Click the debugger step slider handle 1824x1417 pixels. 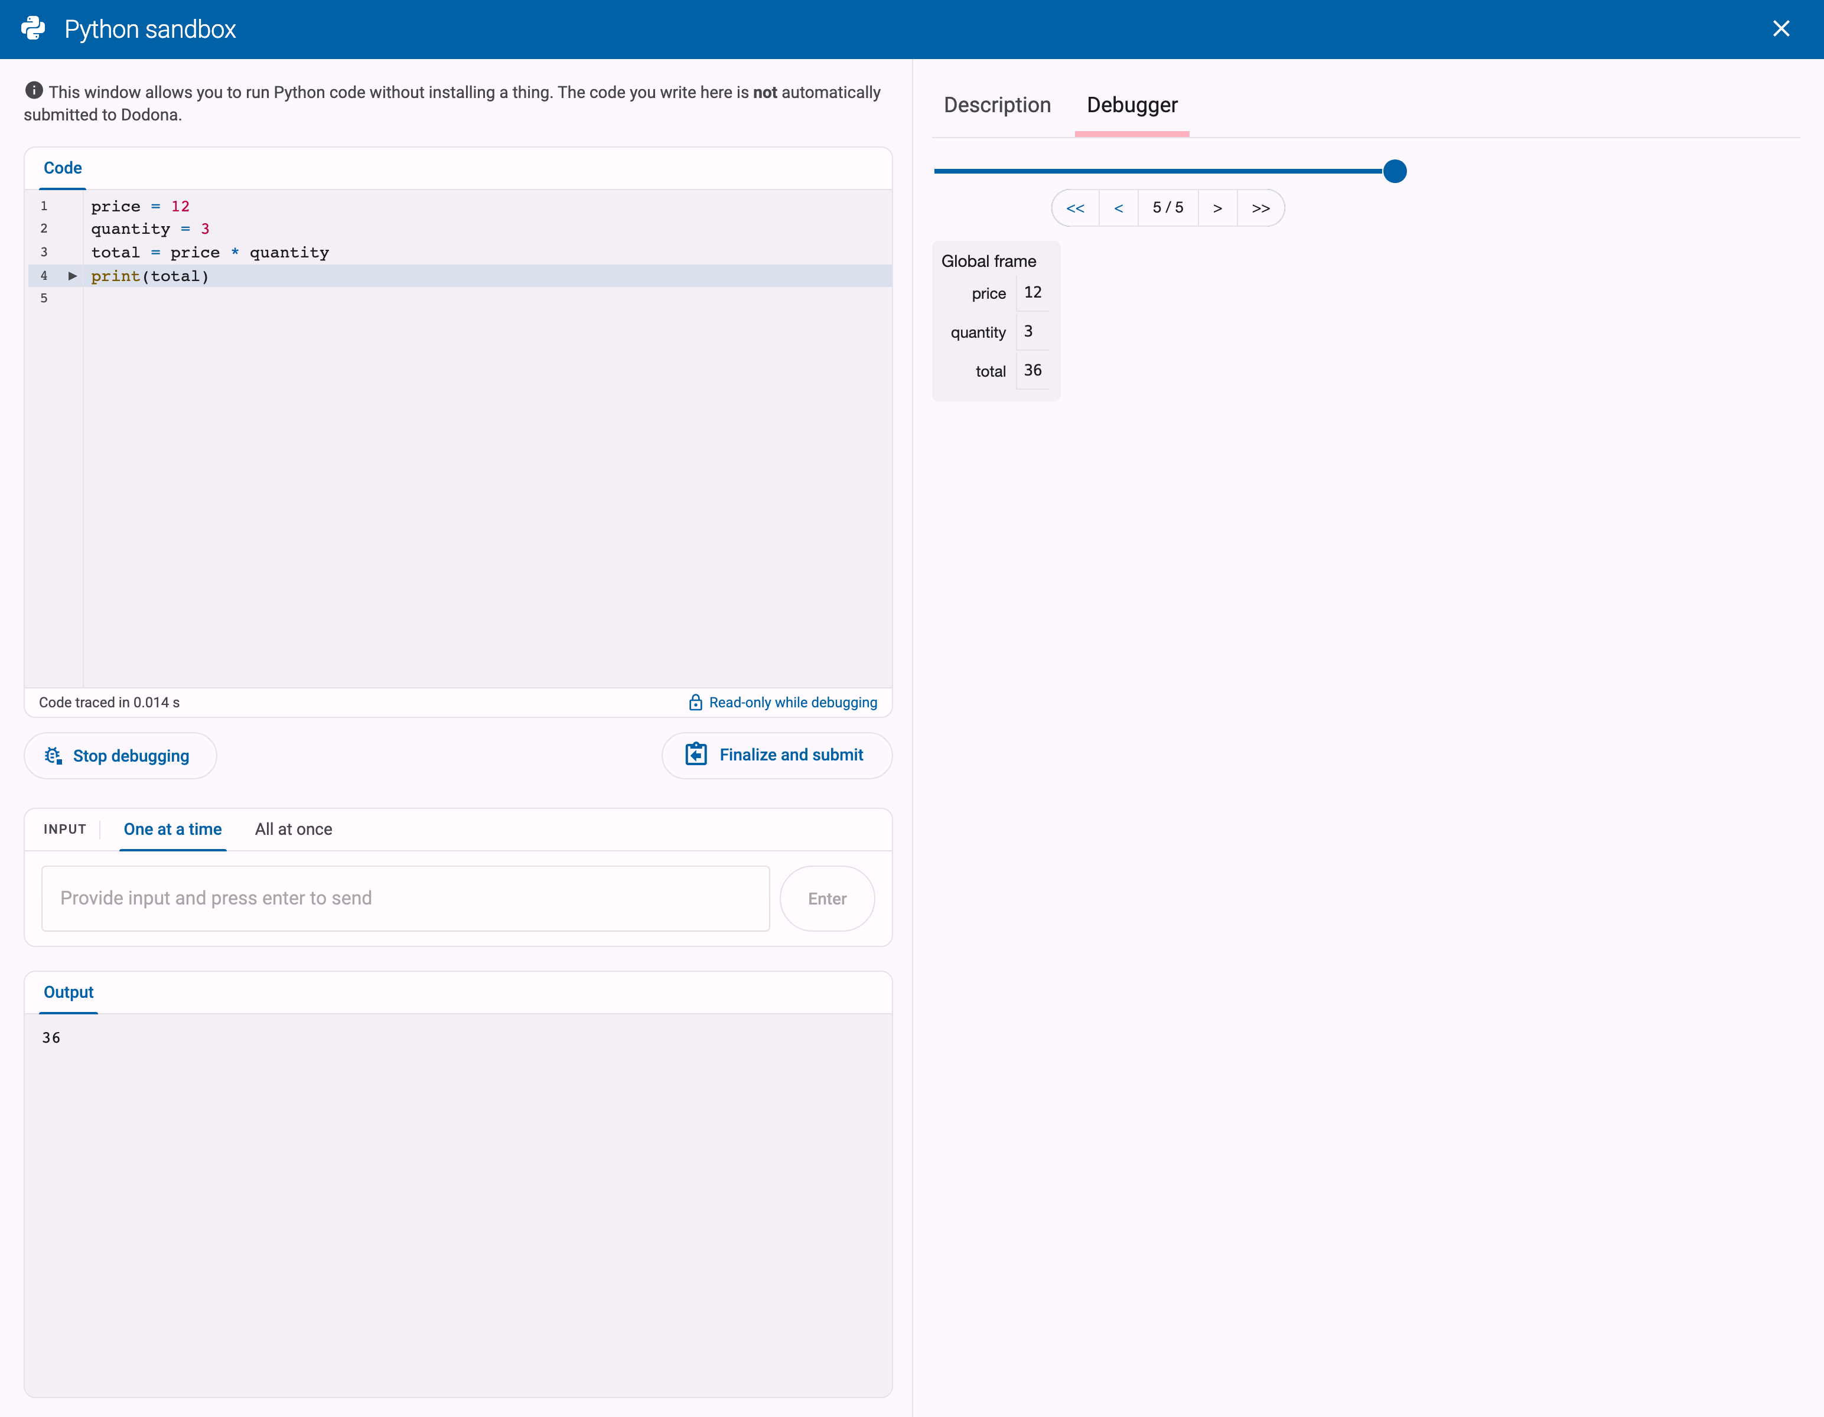(x=1395, y=171)
